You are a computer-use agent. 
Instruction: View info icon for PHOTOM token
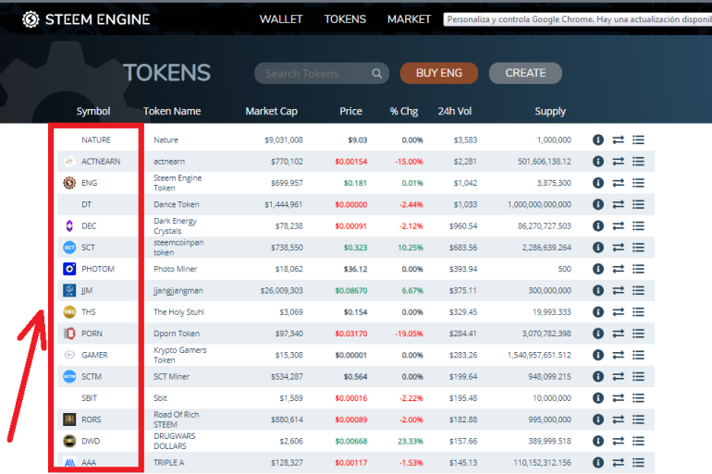598,269
